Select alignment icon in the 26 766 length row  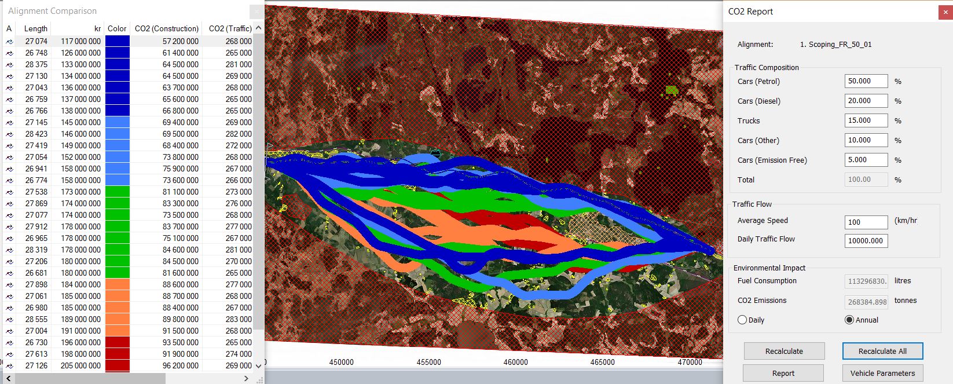pyautogui.click(x=9, y=111)
